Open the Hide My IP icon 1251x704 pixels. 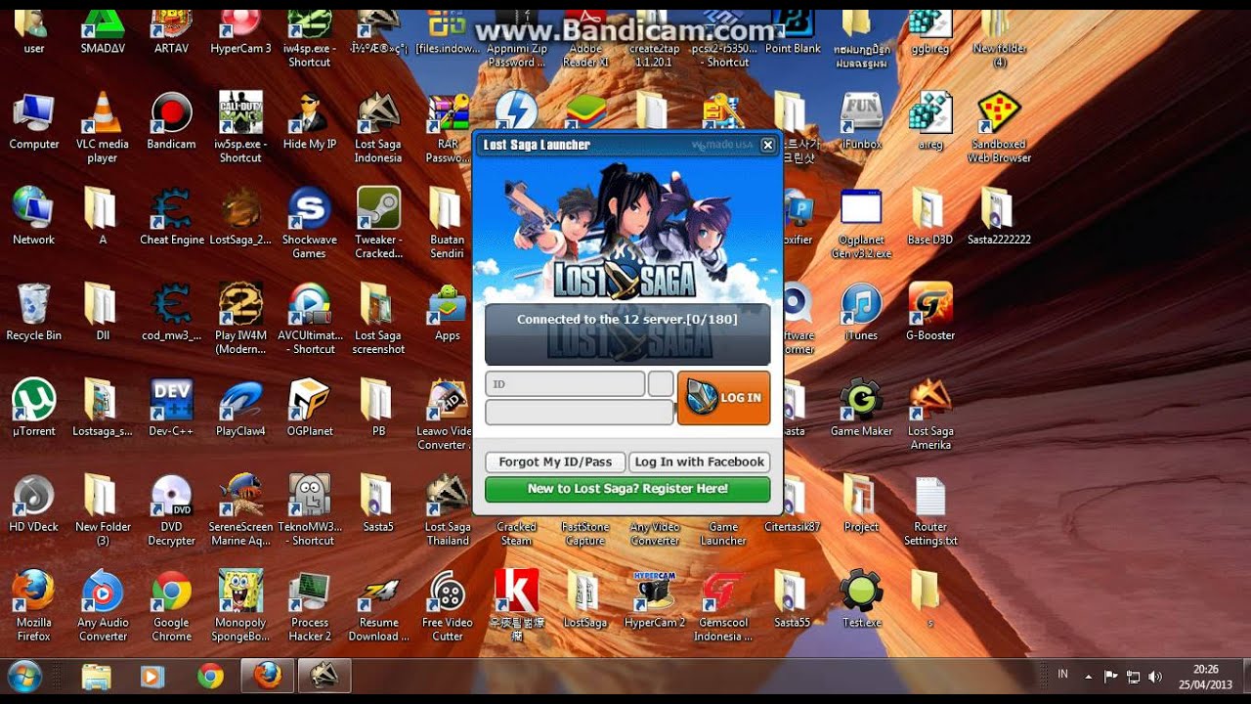click(310, 121)
